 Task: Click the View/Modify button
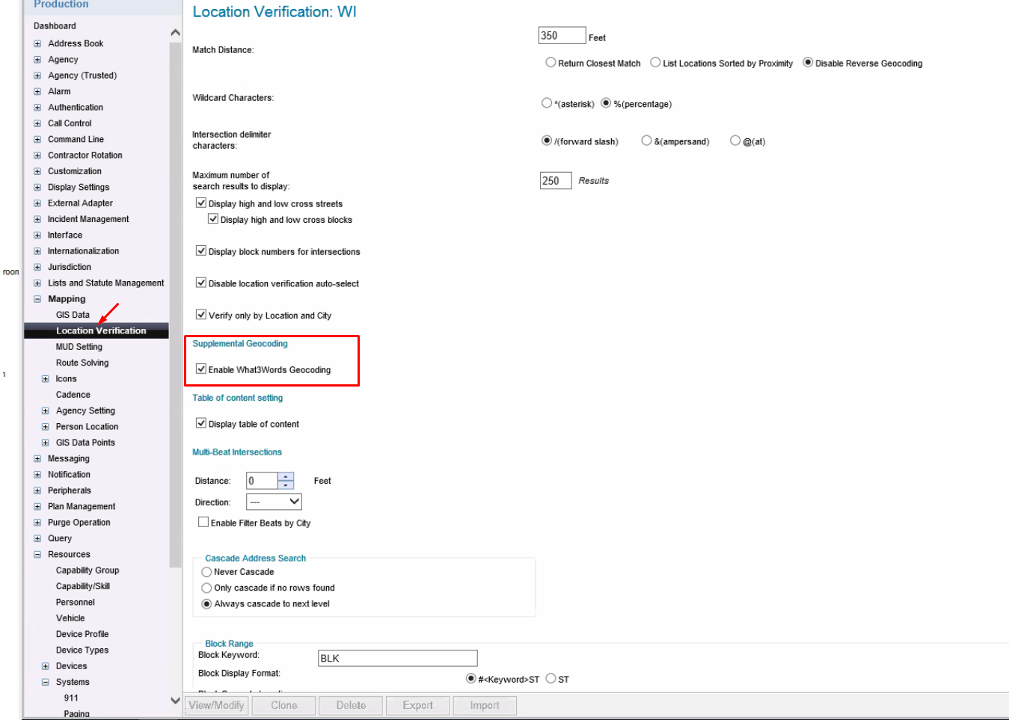216,705
